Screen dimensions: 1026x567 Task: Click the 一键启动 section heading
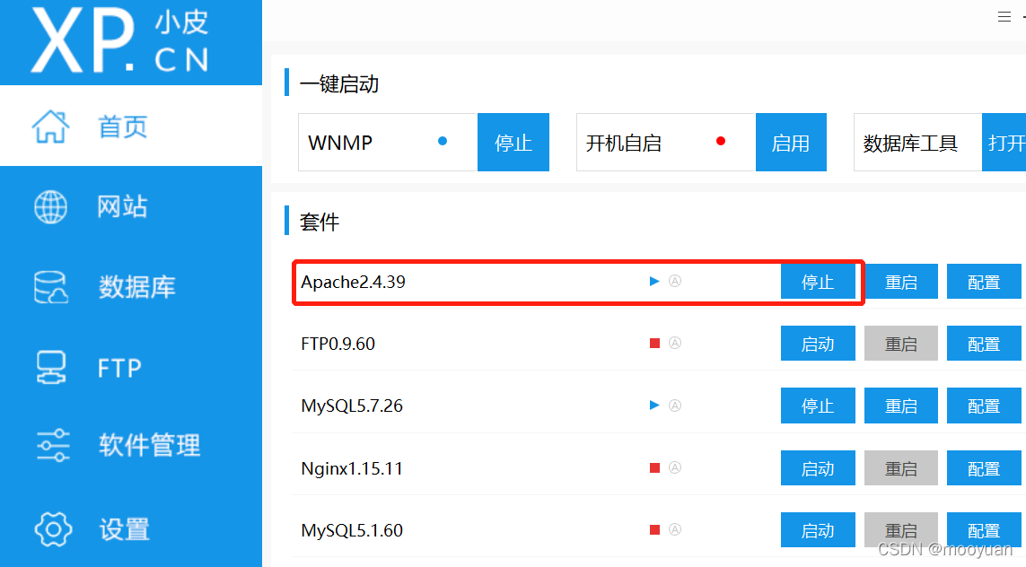click(x=339, y=83)
